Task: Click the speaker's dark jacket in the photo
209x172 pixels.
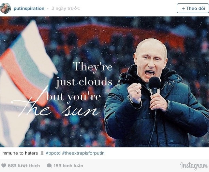Action: 155,118
